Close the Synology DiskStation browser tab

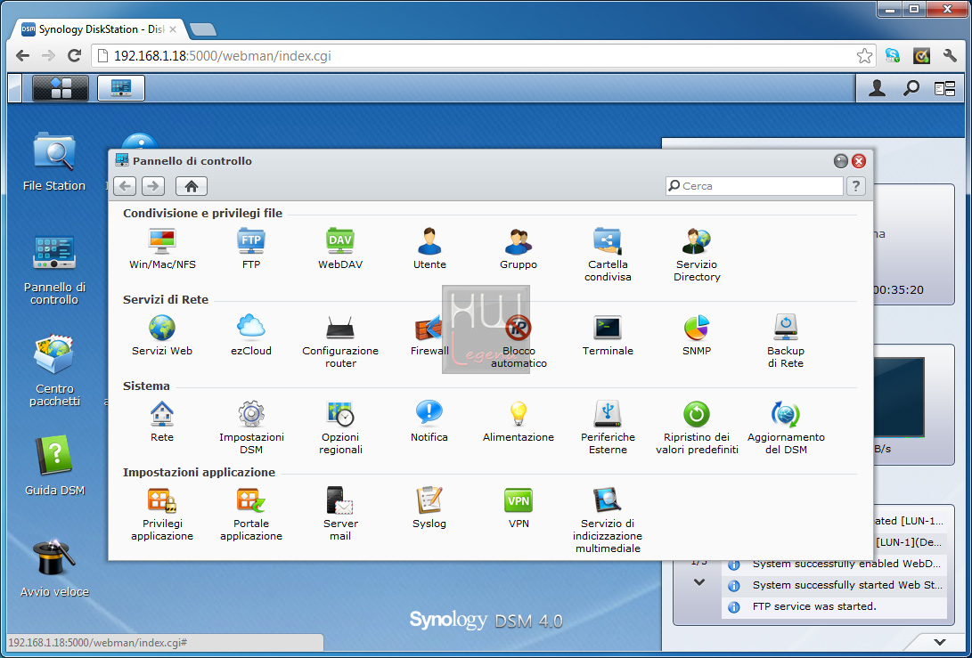[x=172, y=29]
